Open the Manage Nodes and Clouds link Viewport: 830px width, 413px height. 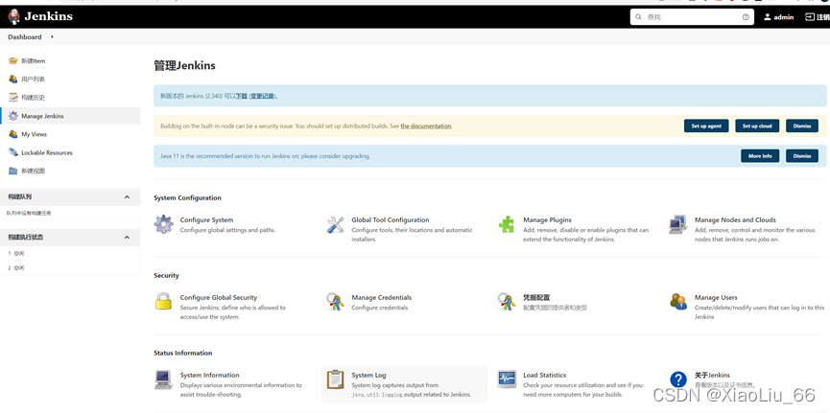(735, 220)
